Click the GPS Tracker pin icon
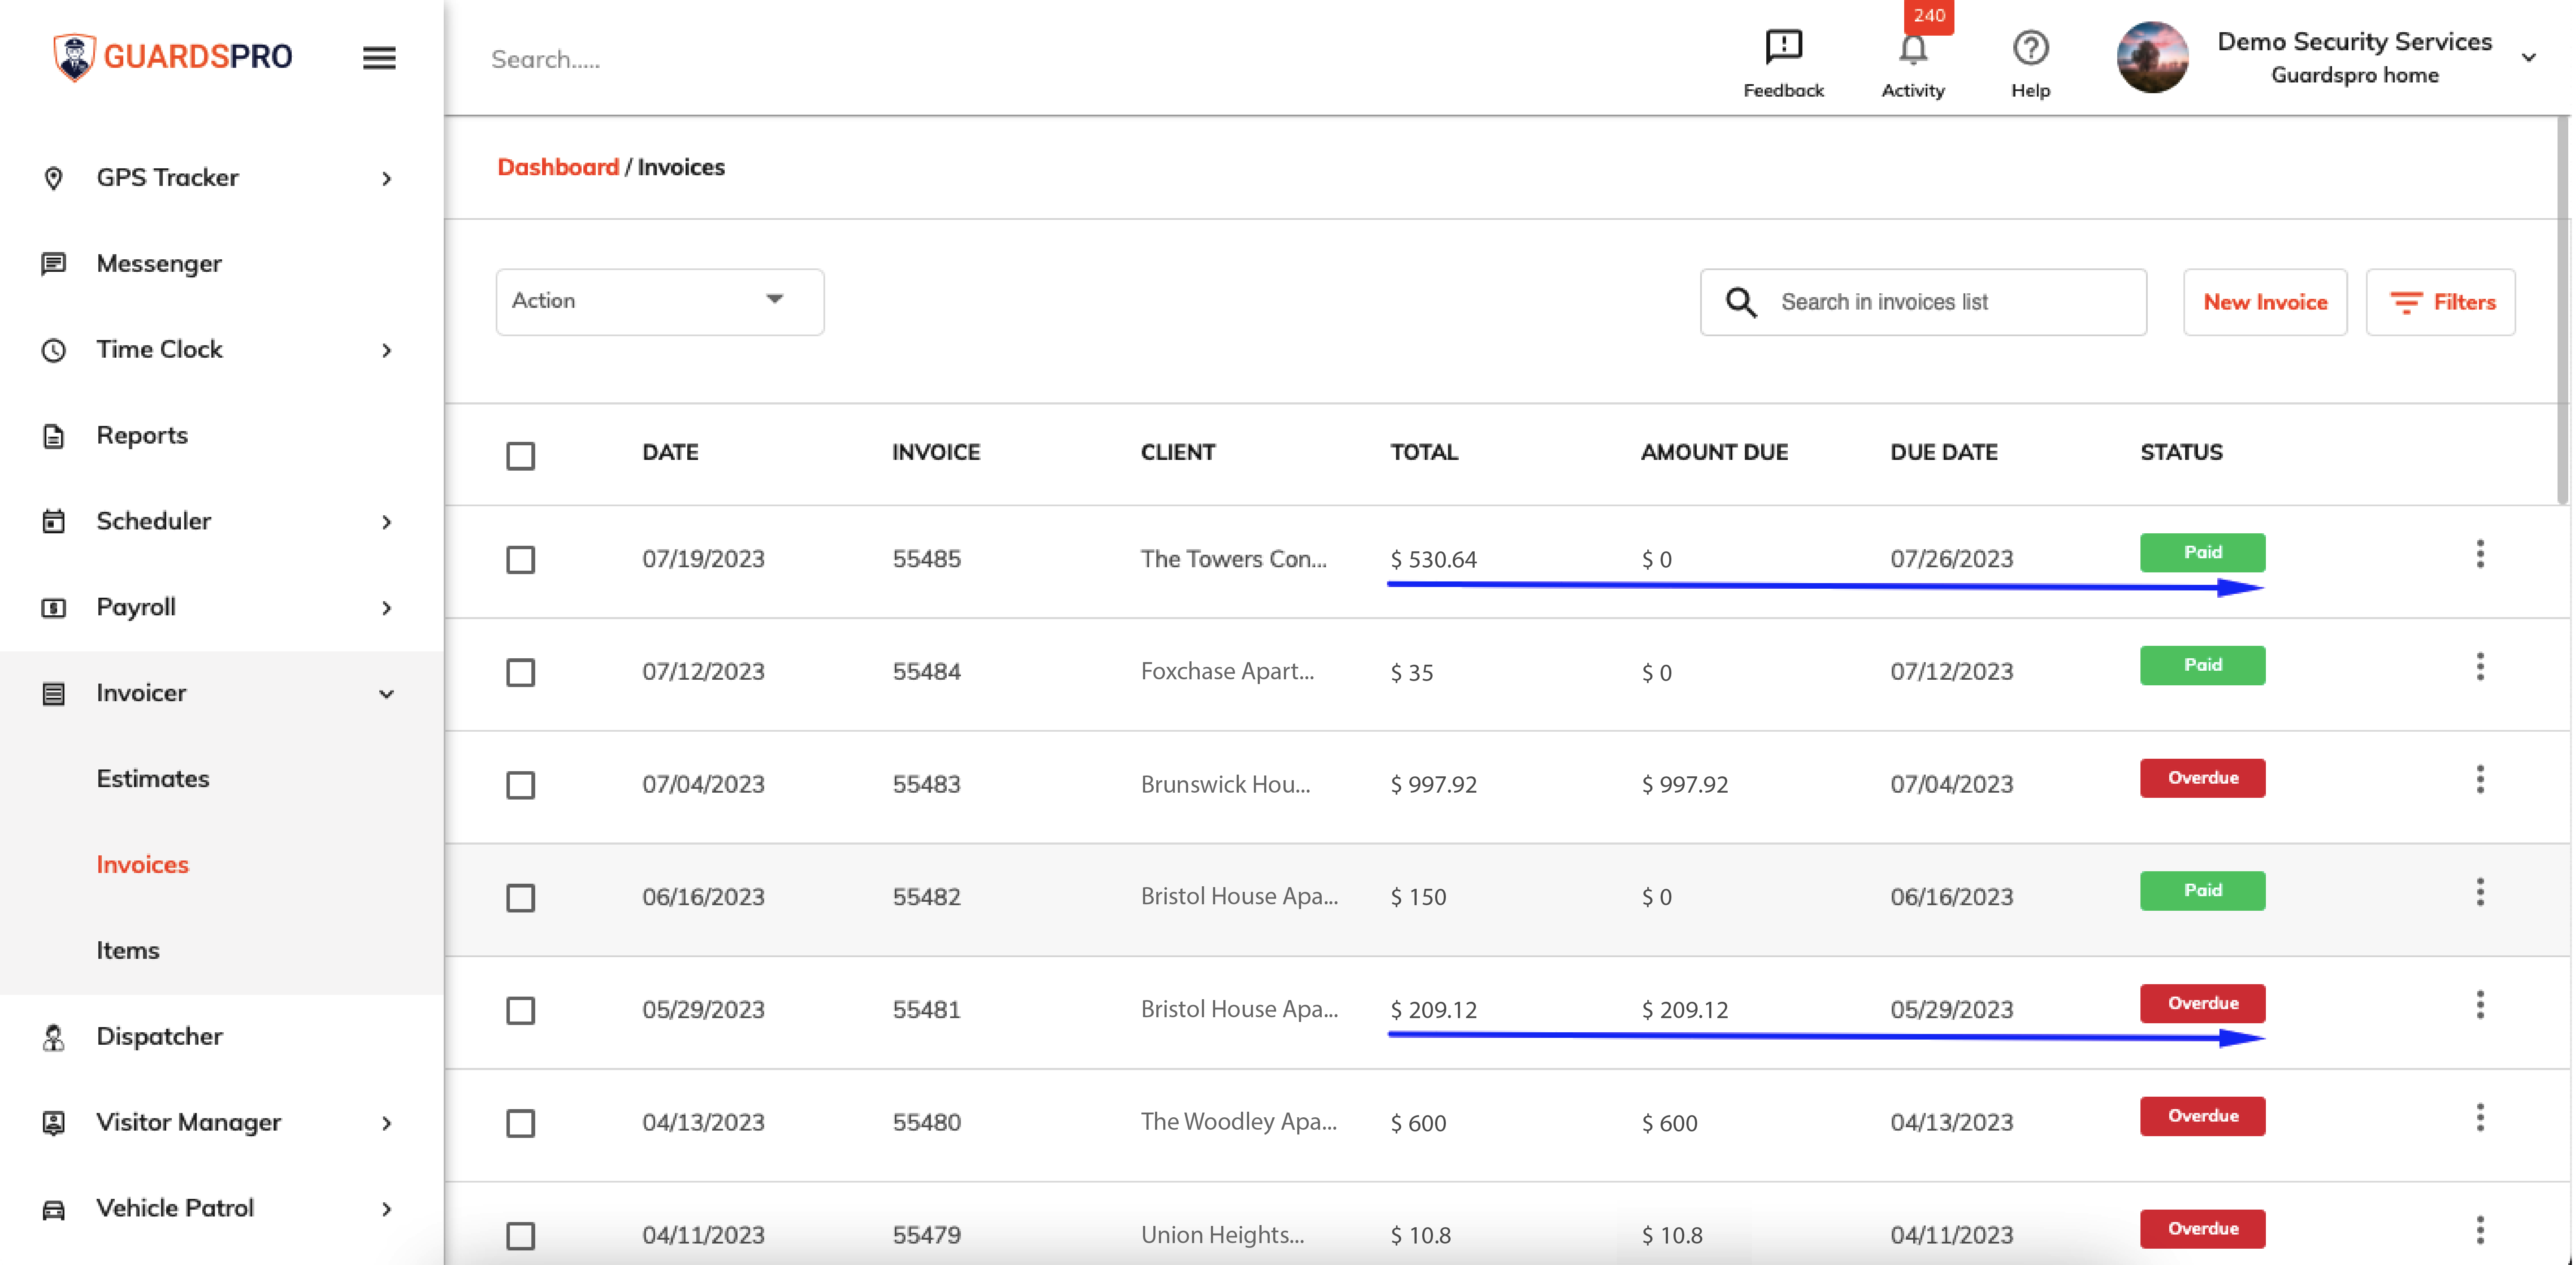 (x=54, y=178)
